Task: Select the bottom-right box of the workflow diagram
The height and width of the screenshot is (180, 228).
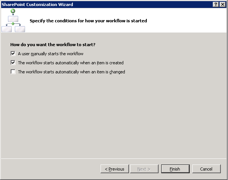Action: point(20,29)
